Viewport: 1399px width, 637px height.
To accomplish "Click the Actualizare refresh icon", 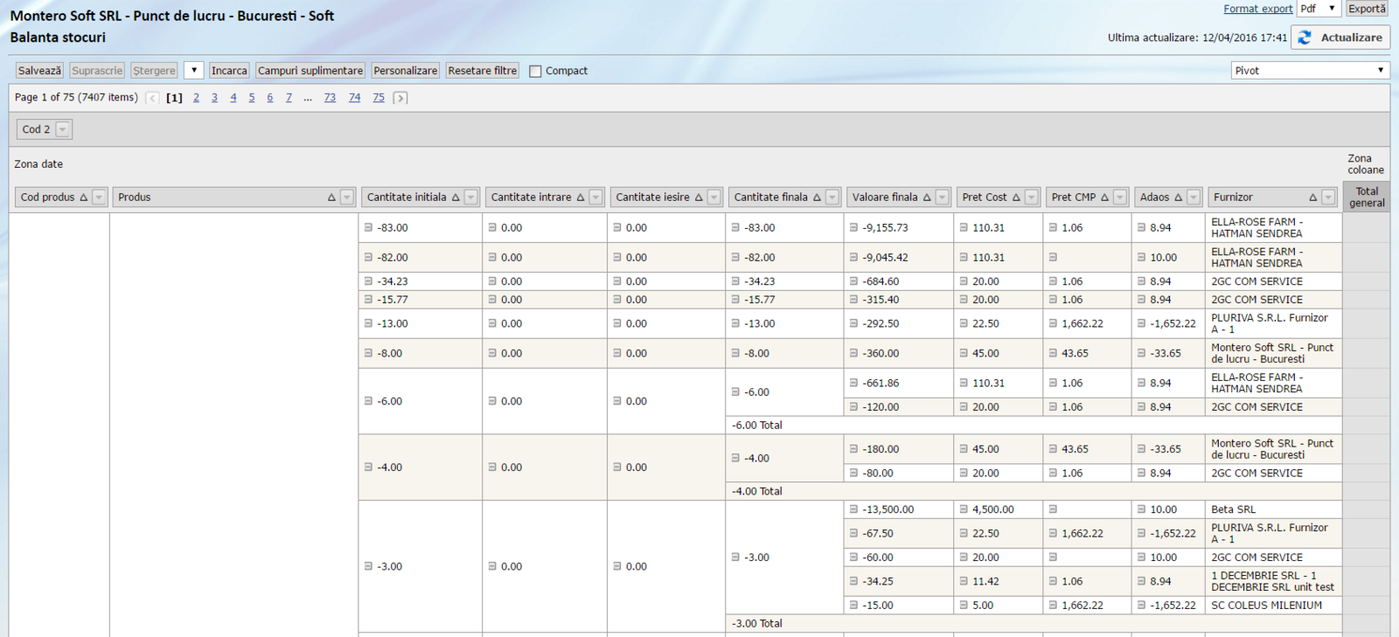I will tap(1305, 38).
